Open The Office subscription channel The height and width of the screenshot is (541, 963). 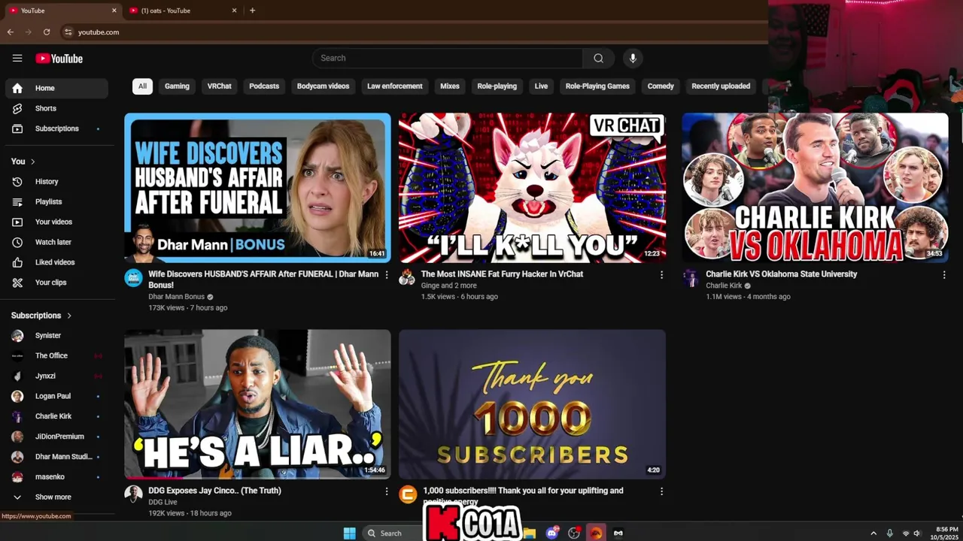click(x=56, y=355)
